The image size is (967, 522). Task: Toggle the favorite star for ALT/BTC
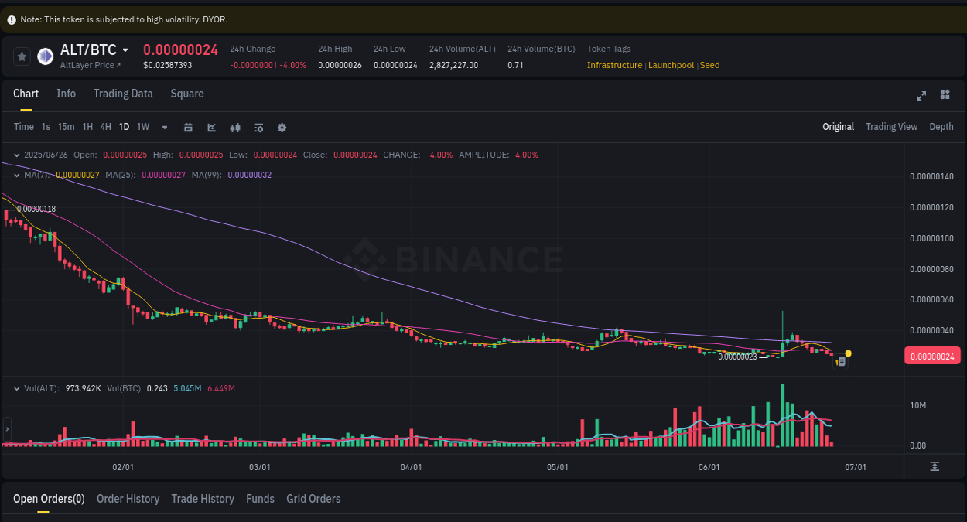click(x=22, y=56)
